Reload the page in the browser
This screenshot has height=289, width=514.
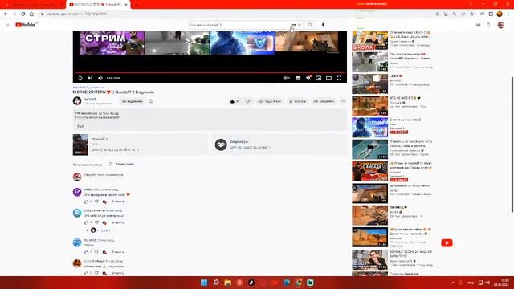coord(23,14)
